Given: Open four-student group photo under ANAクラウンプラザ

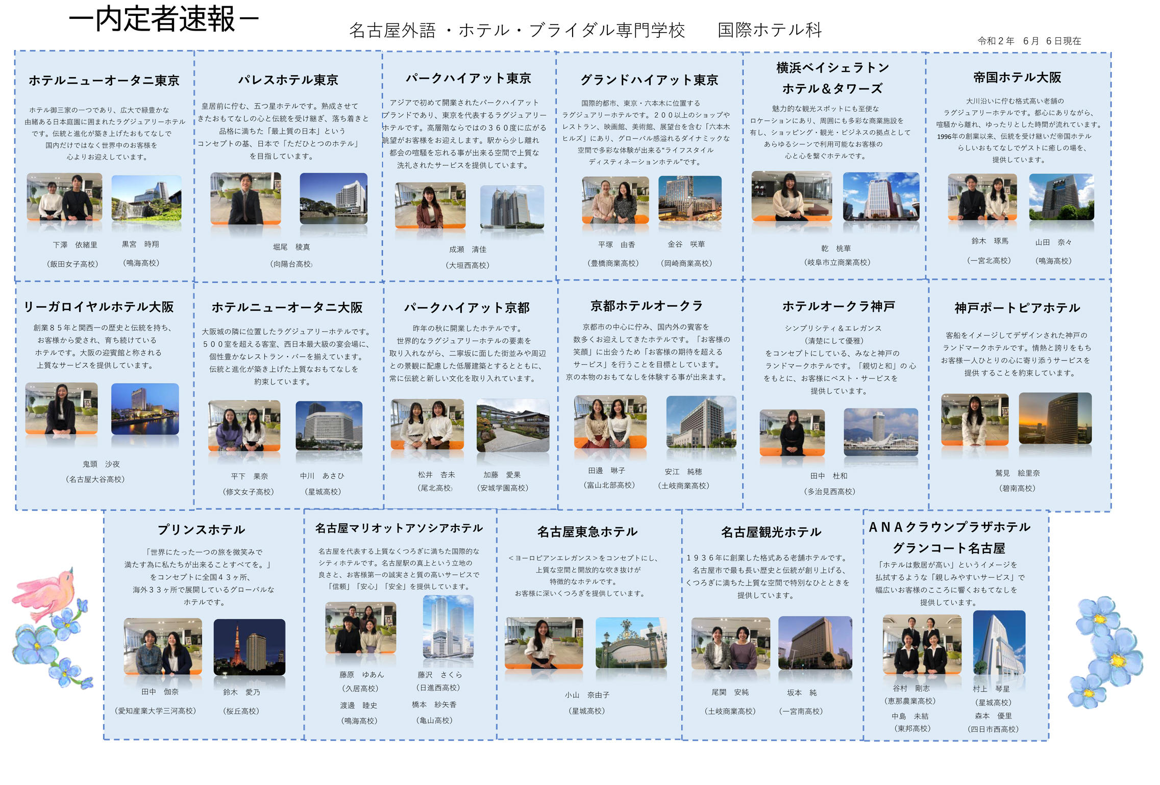Looking at the screenshot, I should [x=922, y=645].
